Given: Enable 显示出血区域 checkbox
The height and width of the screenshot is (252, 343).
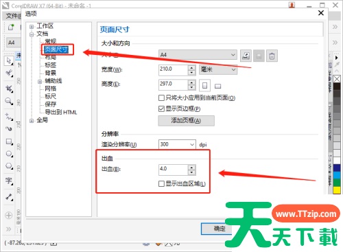Looking at the screenshot, I should [161, 183].
